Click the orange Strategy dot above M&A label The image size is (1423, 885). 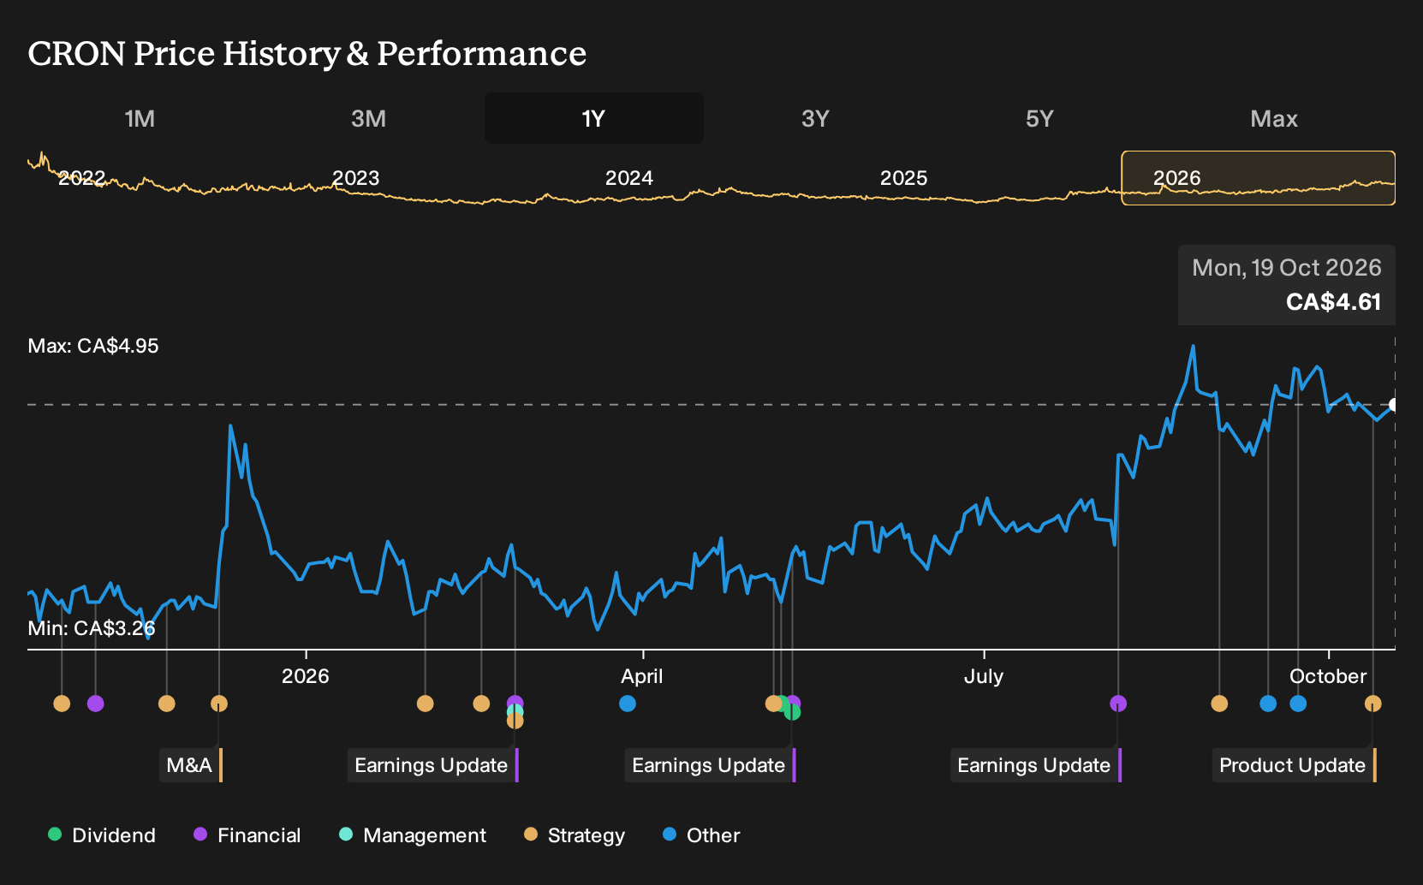[x=219, y=704]
